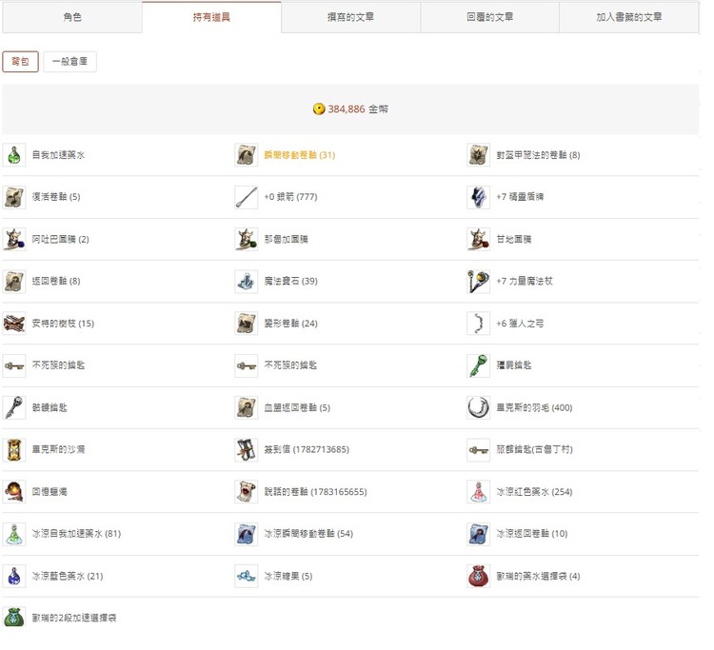Screen dimensions: 714x650
Task: Select the green 殭屍鑰匙 key icon
Action: [x=479, y=365]
